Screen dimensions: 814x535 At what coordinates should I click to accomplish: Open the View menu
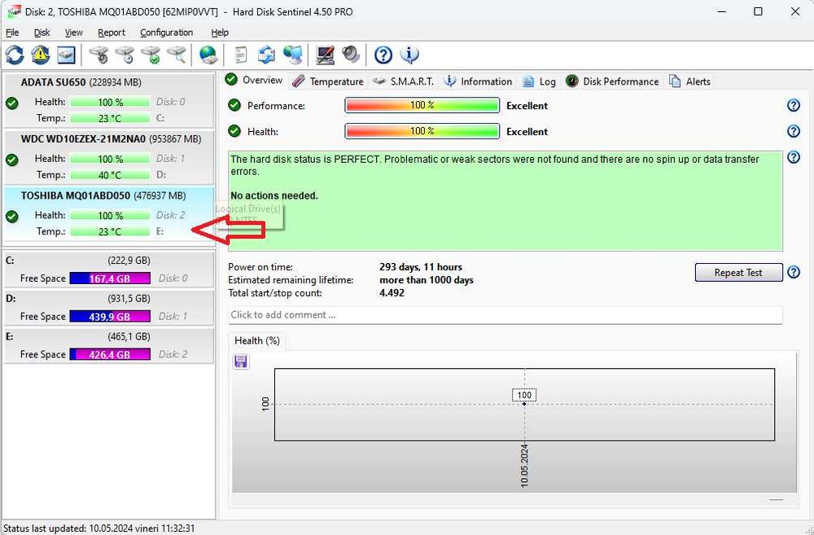74,33
